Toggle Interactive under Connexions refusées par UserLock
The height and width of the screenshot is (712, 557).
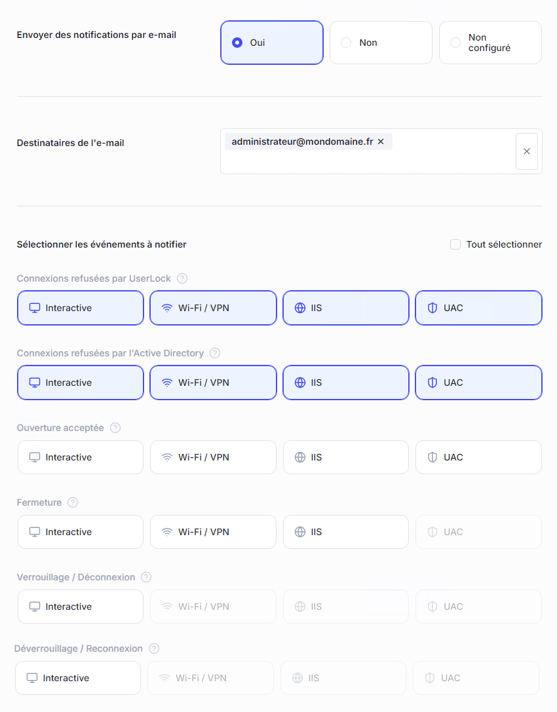tap(80, 308)
